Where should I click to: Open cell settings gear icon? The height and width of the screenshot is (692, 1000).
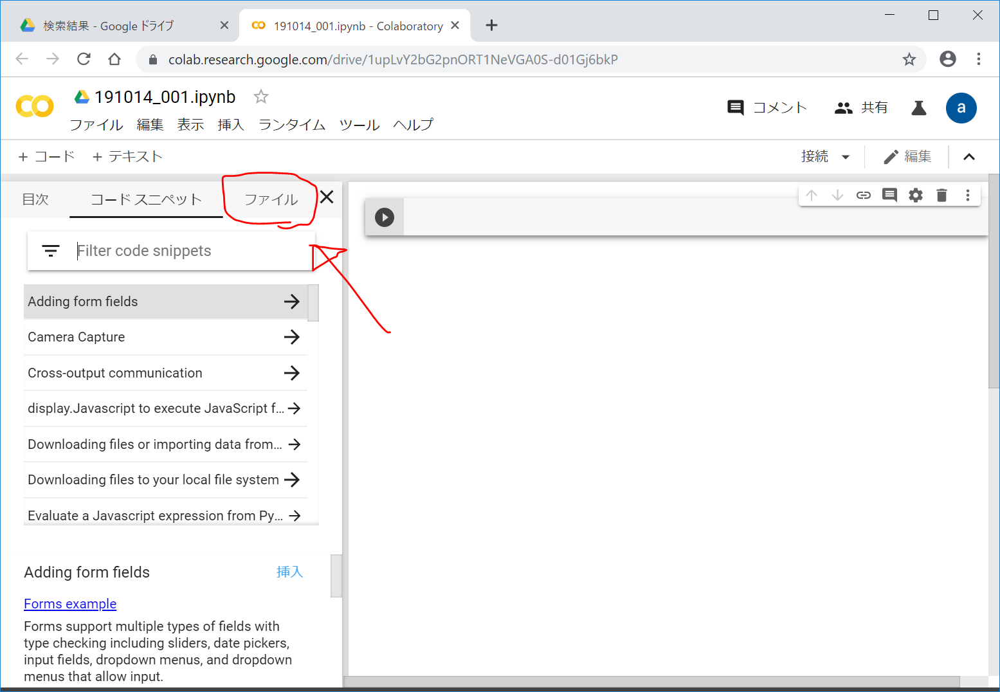(x=915, y=196)
